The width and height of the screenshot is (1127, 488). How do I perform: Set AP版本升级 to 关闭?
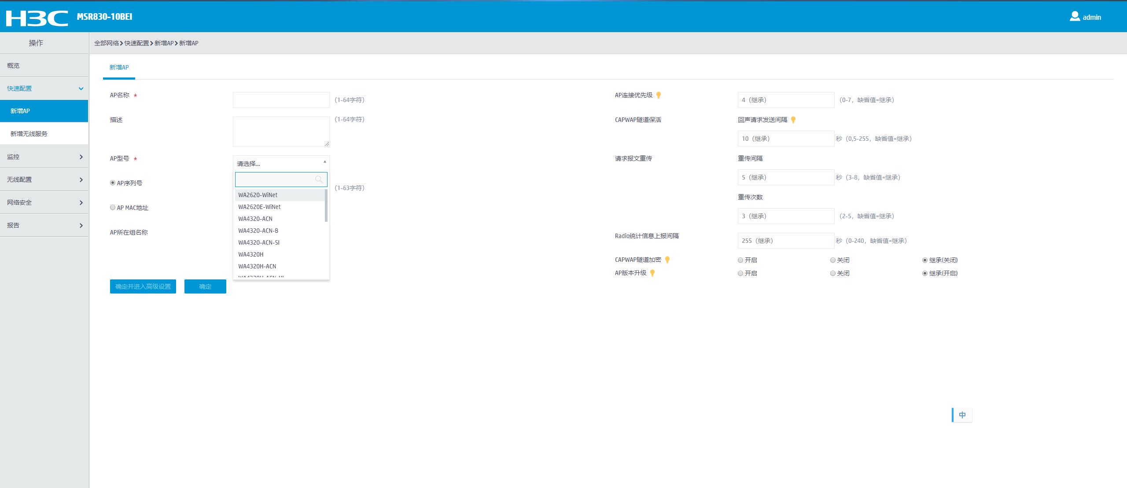point(833,274)
